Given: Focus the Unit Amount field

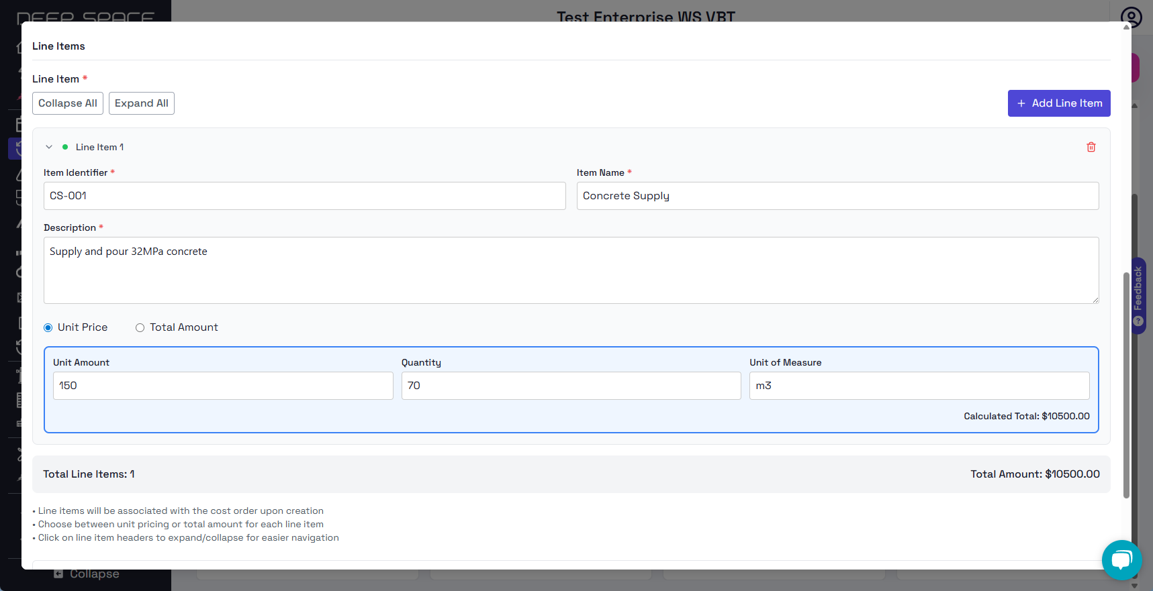Looking at the screenshot, I should [223, 386].
